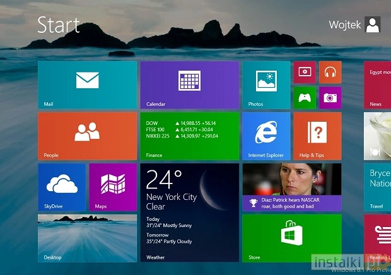This screenshot has height=275, width=391.
Task: Click Tomorrow's Partly Cloudy forecast
Action: [169, 238]
